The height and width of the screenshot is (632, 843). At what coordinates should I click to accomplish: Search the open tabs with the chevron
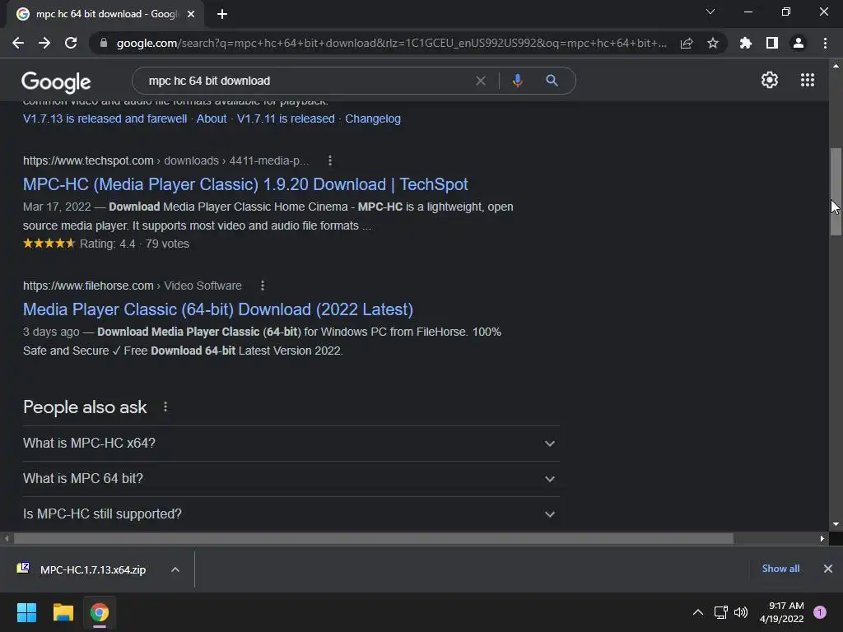tap(710, 12)
